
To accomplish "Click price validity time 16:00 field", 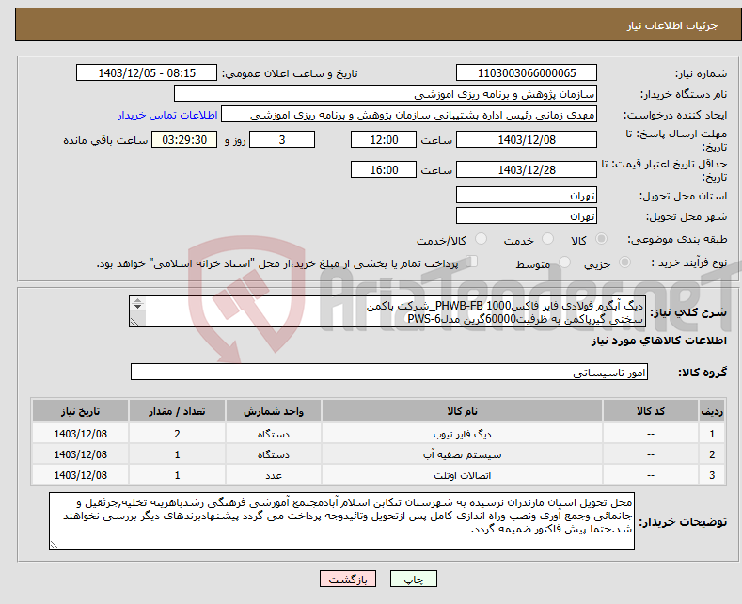I will click(x=384, y=169).
